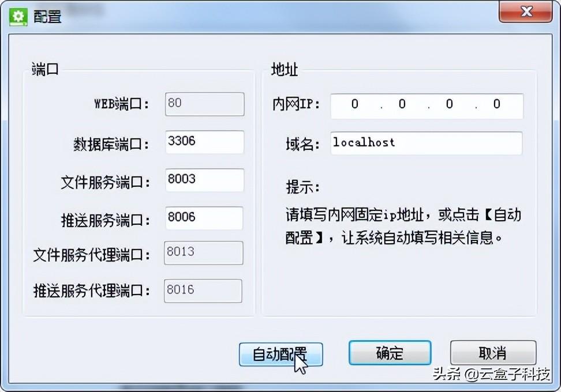Focus the 域名 field containing localhost
This screenshot has width=561, height=392.
[x=426, y=144]
